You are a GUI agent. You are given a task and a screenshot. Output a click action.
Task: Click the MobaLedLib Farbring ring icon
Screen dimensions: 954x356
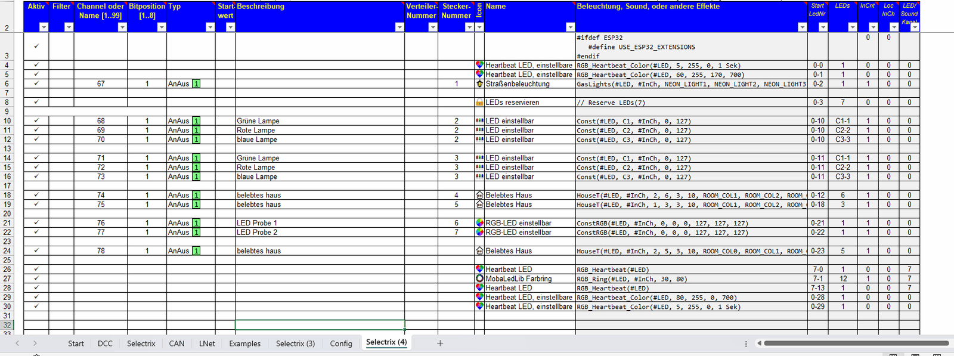coord(479,278)
